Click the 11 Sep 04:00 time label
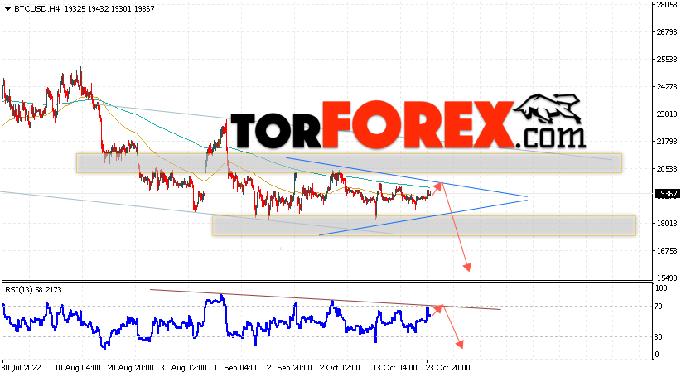Screen dimensions: 686x377 click(237, 368)
